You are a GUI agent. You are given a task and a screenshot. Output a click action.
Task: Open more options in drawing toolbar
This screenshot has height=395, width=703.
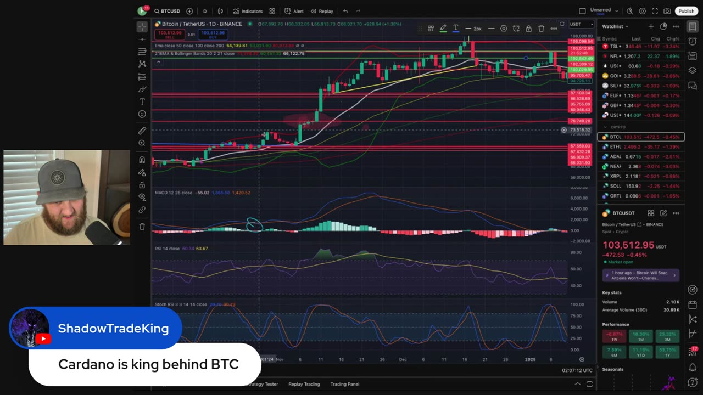tap(554, 29)
